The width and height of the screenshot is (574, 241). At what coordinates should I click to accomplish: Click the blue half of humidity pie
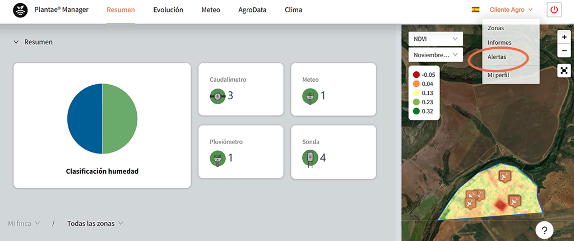click(85, 119)
